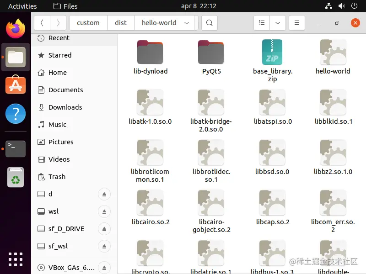The image size is (366, 274).
Task: Navigate to the dist breadcrumb folder
Action: (x=120, y=22)
